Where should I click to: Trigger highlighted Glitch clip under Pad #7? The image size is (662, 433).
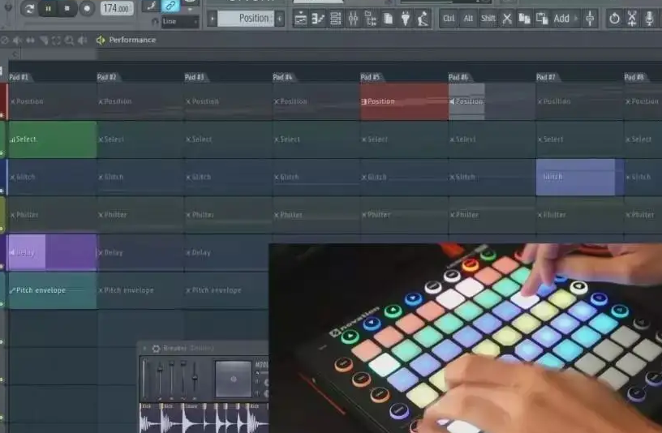(x=580, y=178)
